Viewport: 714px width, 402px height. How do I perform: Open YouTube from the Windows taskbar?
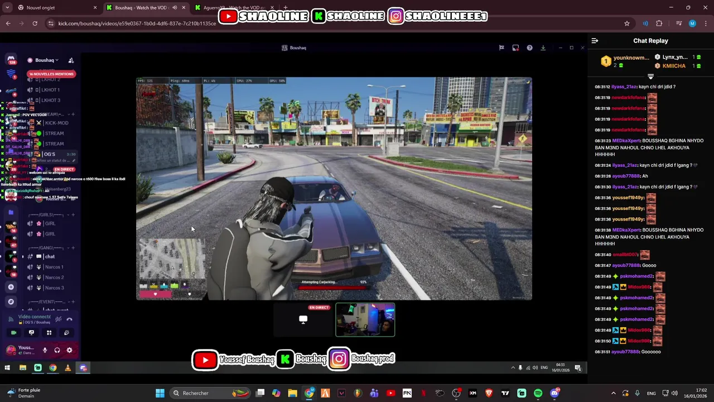(x=390, y=393)
